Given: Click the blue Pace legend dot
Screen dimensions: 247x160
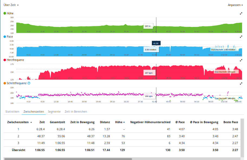Looking at the screenshot, I should (5, 37).
